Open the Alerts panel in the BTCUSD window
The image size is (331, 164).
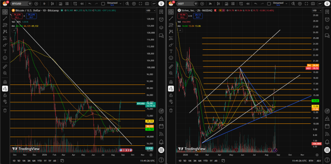[161, 19]
